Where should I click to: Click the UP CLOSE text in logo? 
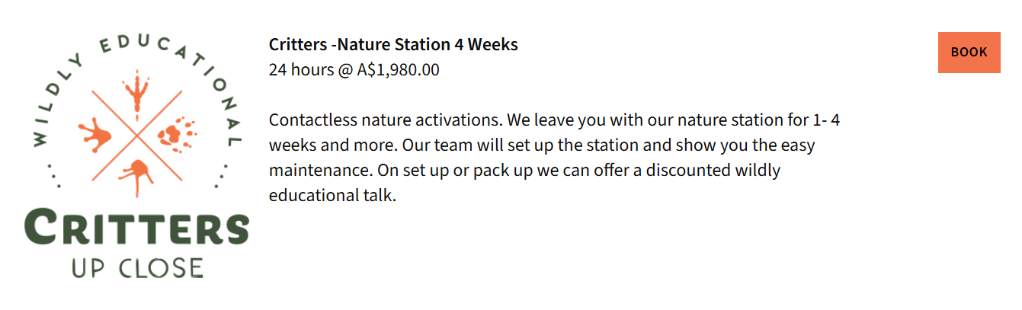(137, 267)
